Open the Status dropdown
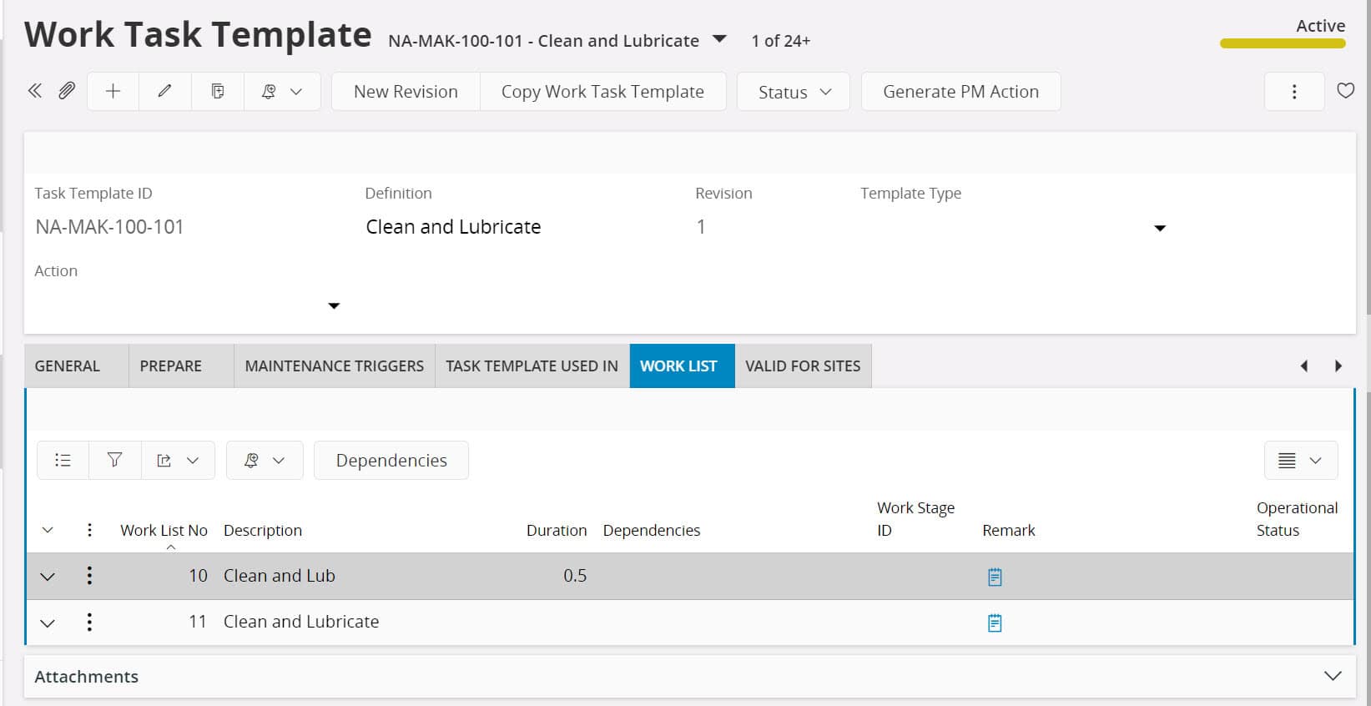 pyautogui.click(x=793, y=92)
